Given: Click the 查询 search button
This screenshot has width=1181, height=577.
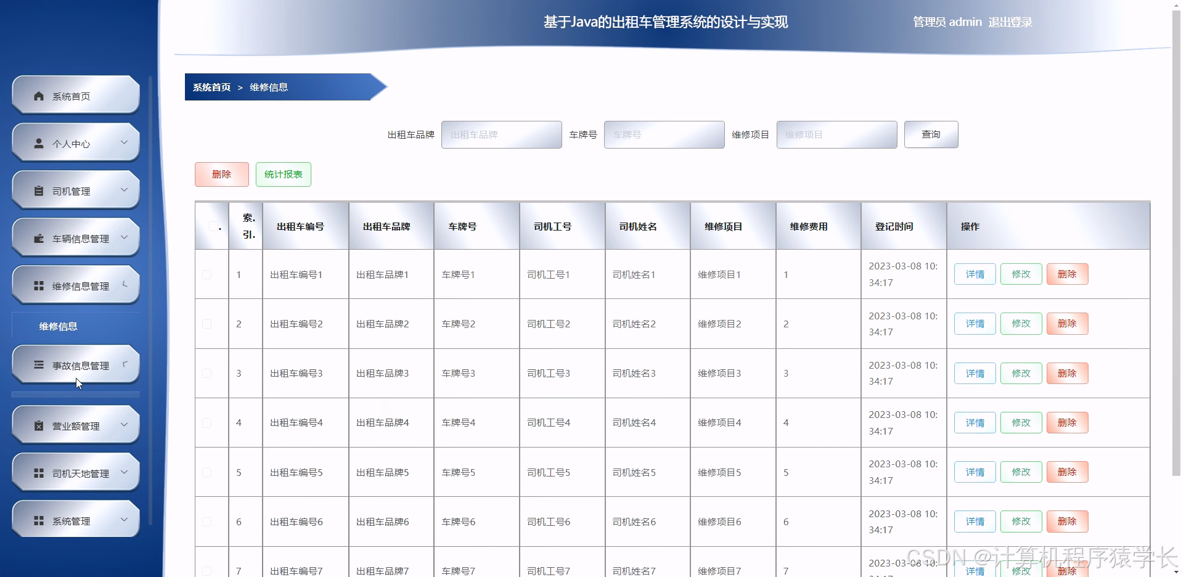Looking at the screenshot, I should (931, 134).
